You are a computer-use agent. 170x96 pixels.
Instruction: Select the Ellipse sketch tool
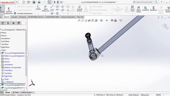63,10
